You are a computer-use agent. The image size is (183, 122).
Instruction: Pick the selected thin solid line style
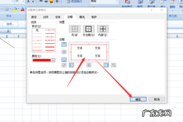point(37,50)
